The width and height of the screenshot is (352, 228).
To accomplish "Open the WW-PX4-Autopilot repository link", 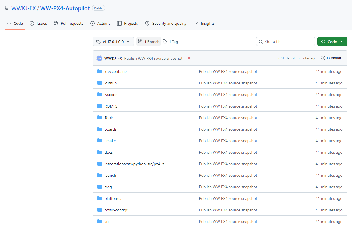I will coord(65,8).
